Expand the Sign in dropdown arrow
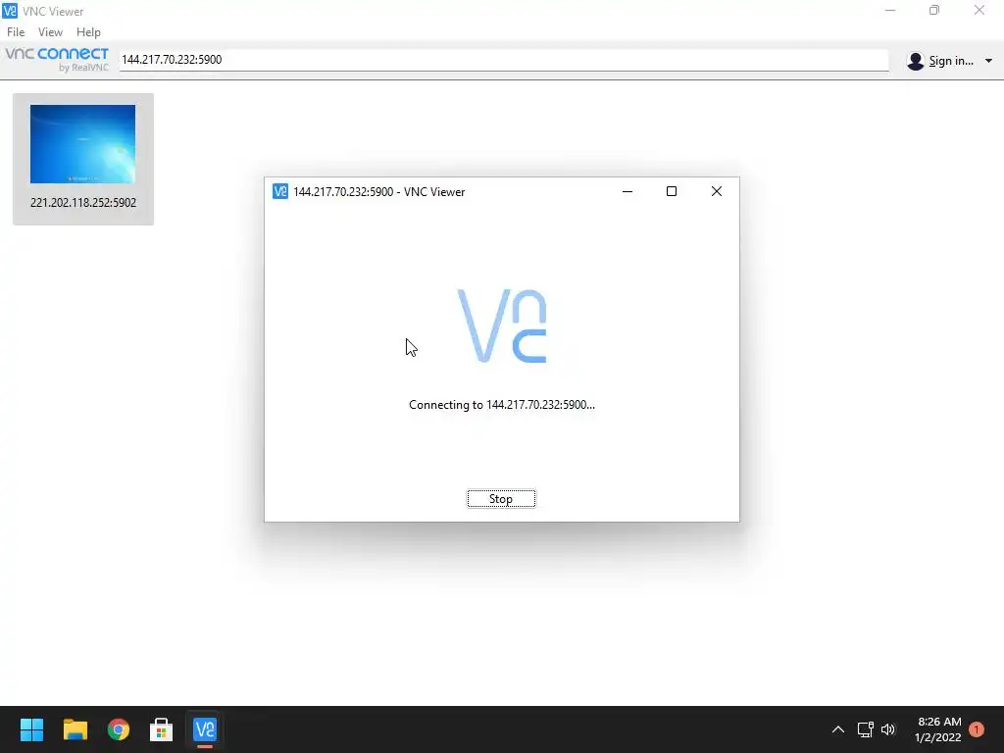Viewport: 1004px width, 753px height. click(x=988, y=61)
